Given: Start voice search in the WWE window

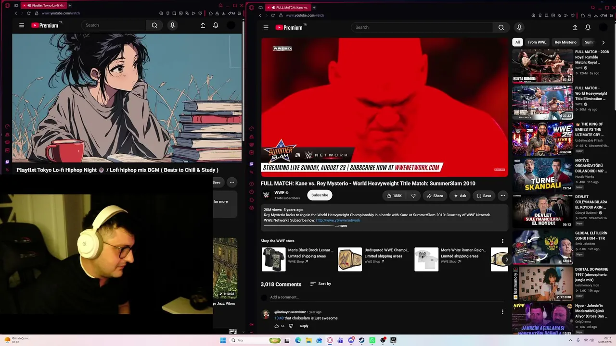Looking at the screenshot, I should coord(519,27).
